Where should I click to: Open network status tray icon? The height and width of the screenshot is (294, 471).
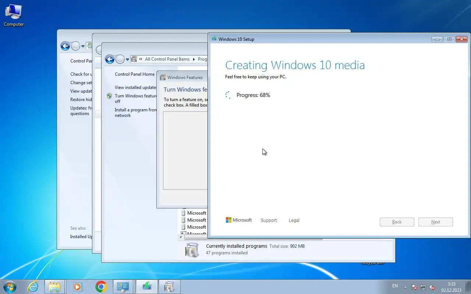(x=423, y=287)
